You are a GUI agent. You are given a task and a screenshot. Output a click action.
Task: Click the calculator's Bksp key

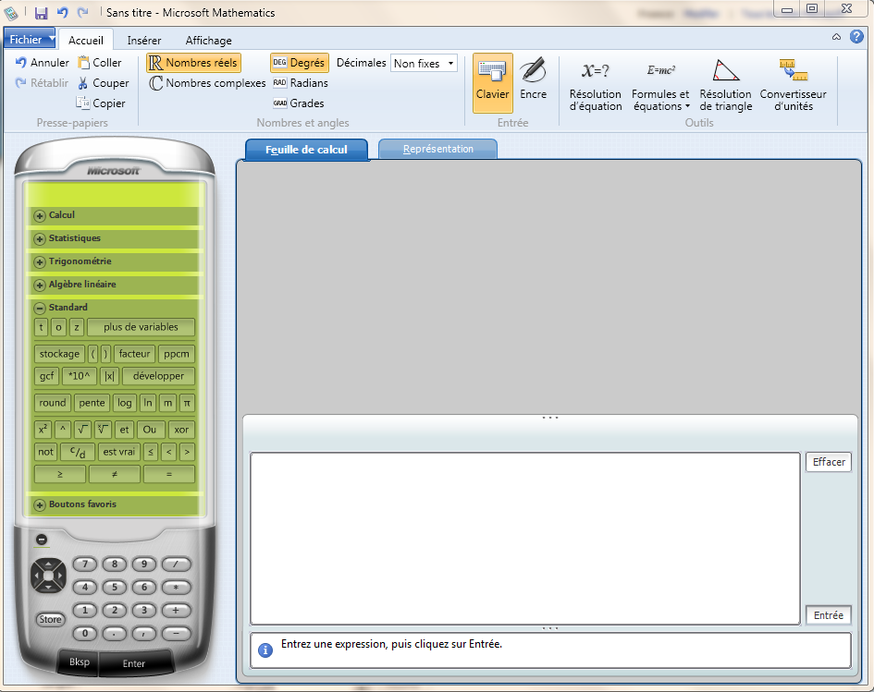point(80,662)
